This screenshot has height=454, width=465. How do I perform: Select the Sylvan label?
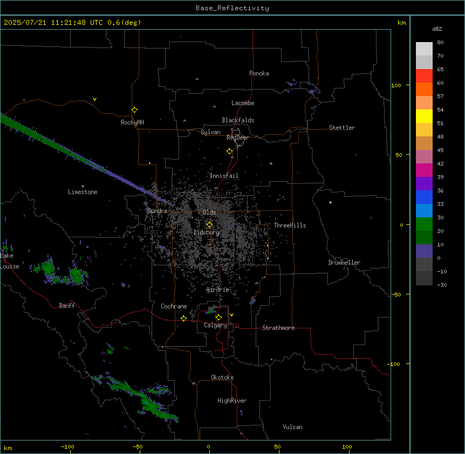210,132
